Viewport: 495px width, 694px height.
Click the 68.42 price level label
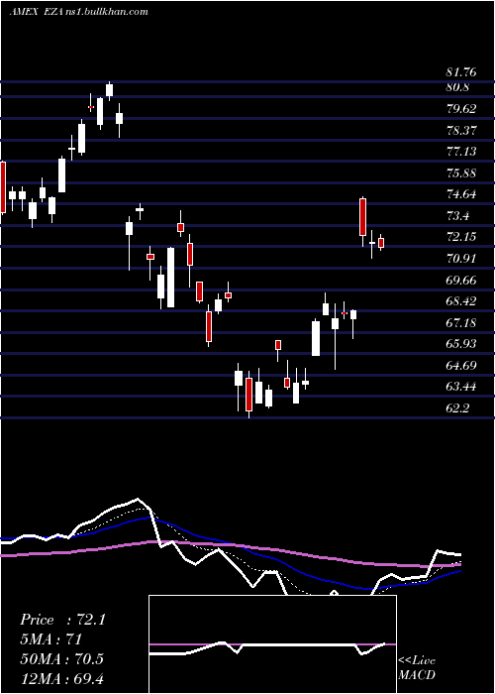click(462, 301)
